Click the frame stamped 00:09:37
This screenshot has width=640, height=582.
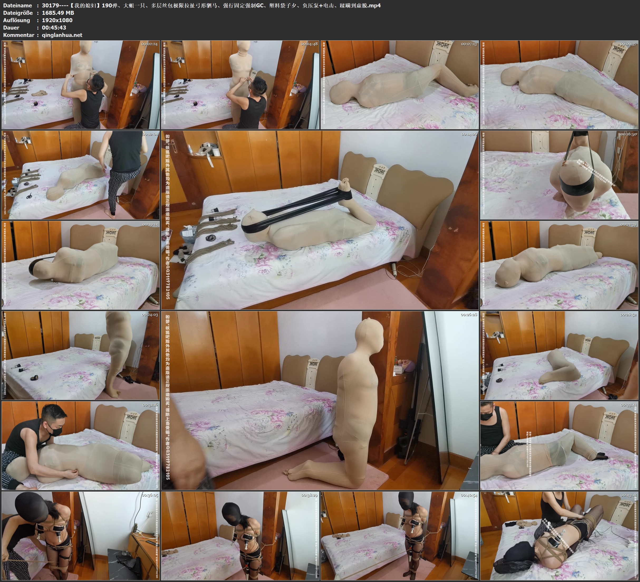(559, 85)
